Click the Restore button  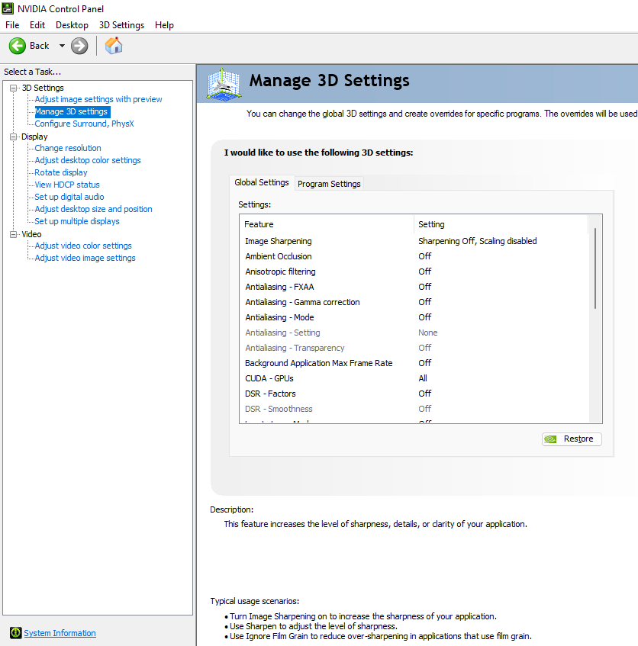[572, 439]
